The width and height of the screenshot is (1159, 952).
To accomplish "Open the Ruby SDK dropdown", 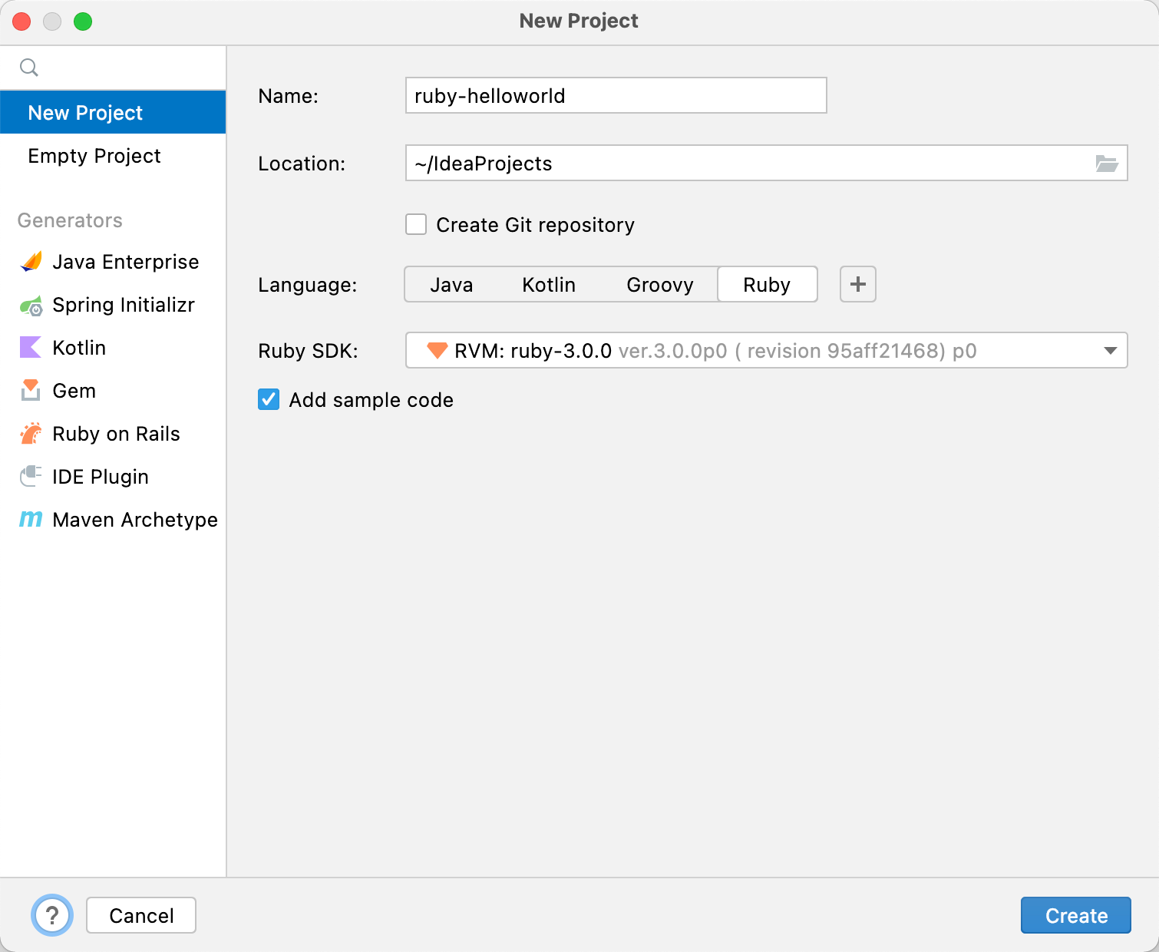I will [766, 351].
